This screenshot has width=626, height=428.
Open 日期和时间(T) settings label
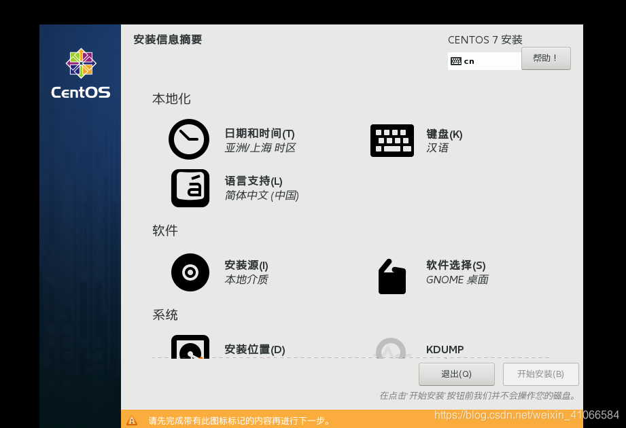click(260, 133)
